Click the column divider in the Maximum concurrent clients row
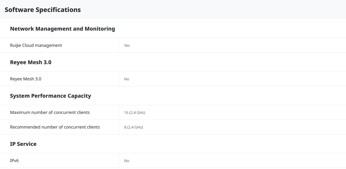The width and height of the screenshot is (346, 169). click(119, 113)
